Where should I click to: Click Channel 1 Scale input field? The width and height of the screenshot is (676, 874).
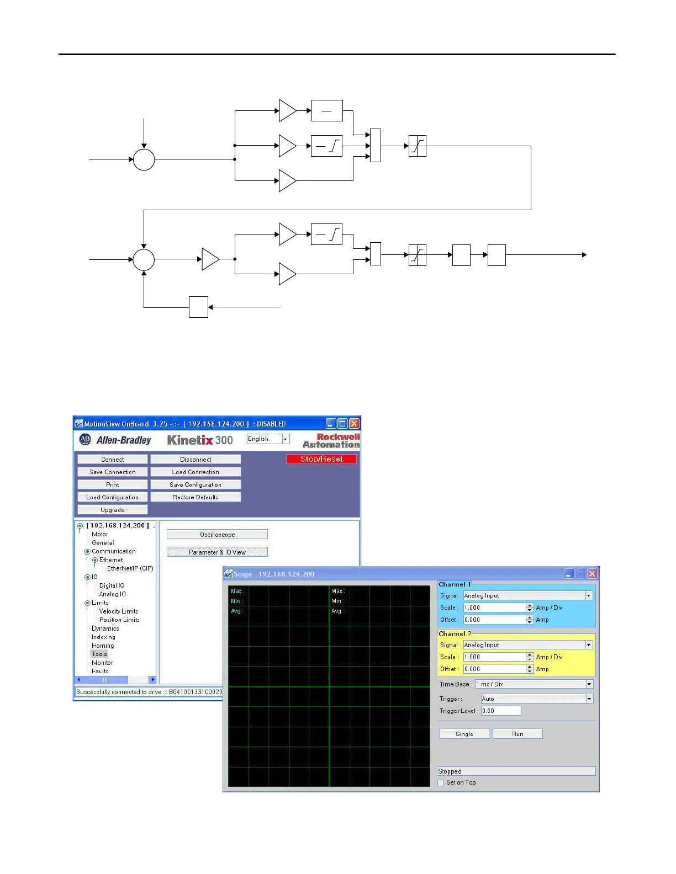[x=494, y=607]
